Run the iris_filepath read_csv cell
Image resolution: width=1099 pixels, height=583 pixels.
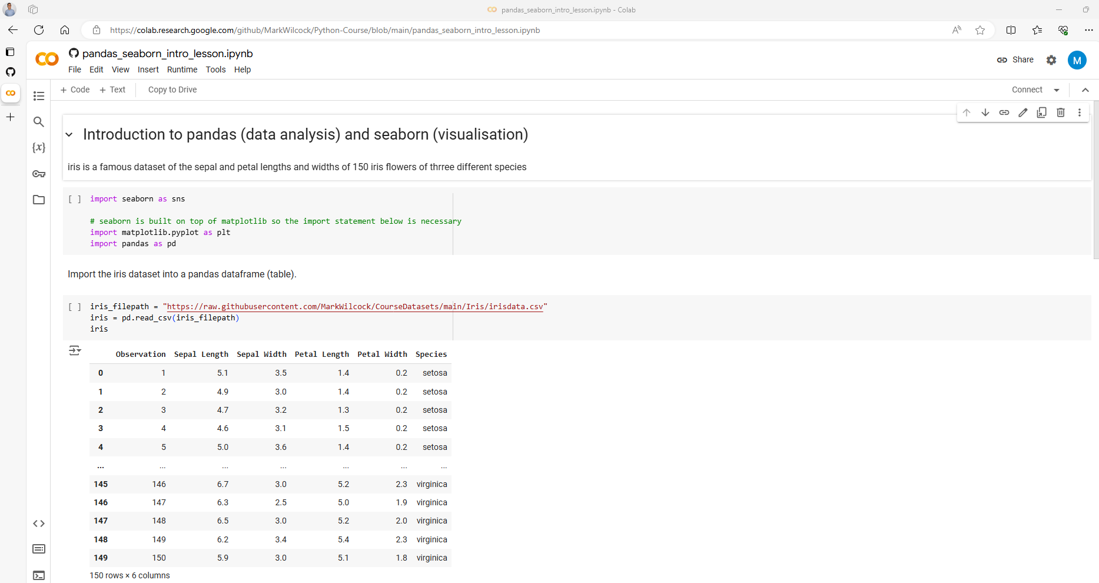tap(75, 307)
